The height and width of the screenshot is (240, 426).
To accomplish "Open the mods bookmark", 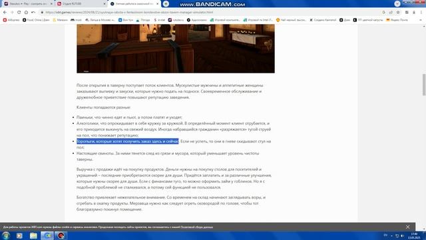I will [x=76, y=20].
